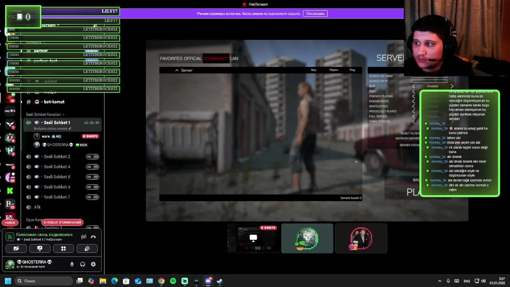Open the H server icon with badge 2
Screen dimensions: 510x287
tap(10, 151)
